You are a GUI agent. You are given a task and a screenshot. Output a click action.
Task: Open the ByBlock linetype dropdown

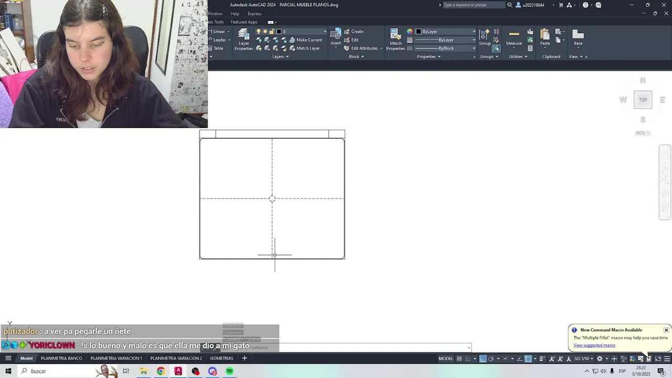click(x=474, y=48)
